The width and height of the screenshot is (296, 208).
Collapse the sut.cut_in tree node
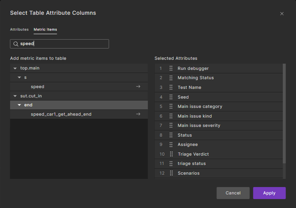pos(15,96)
